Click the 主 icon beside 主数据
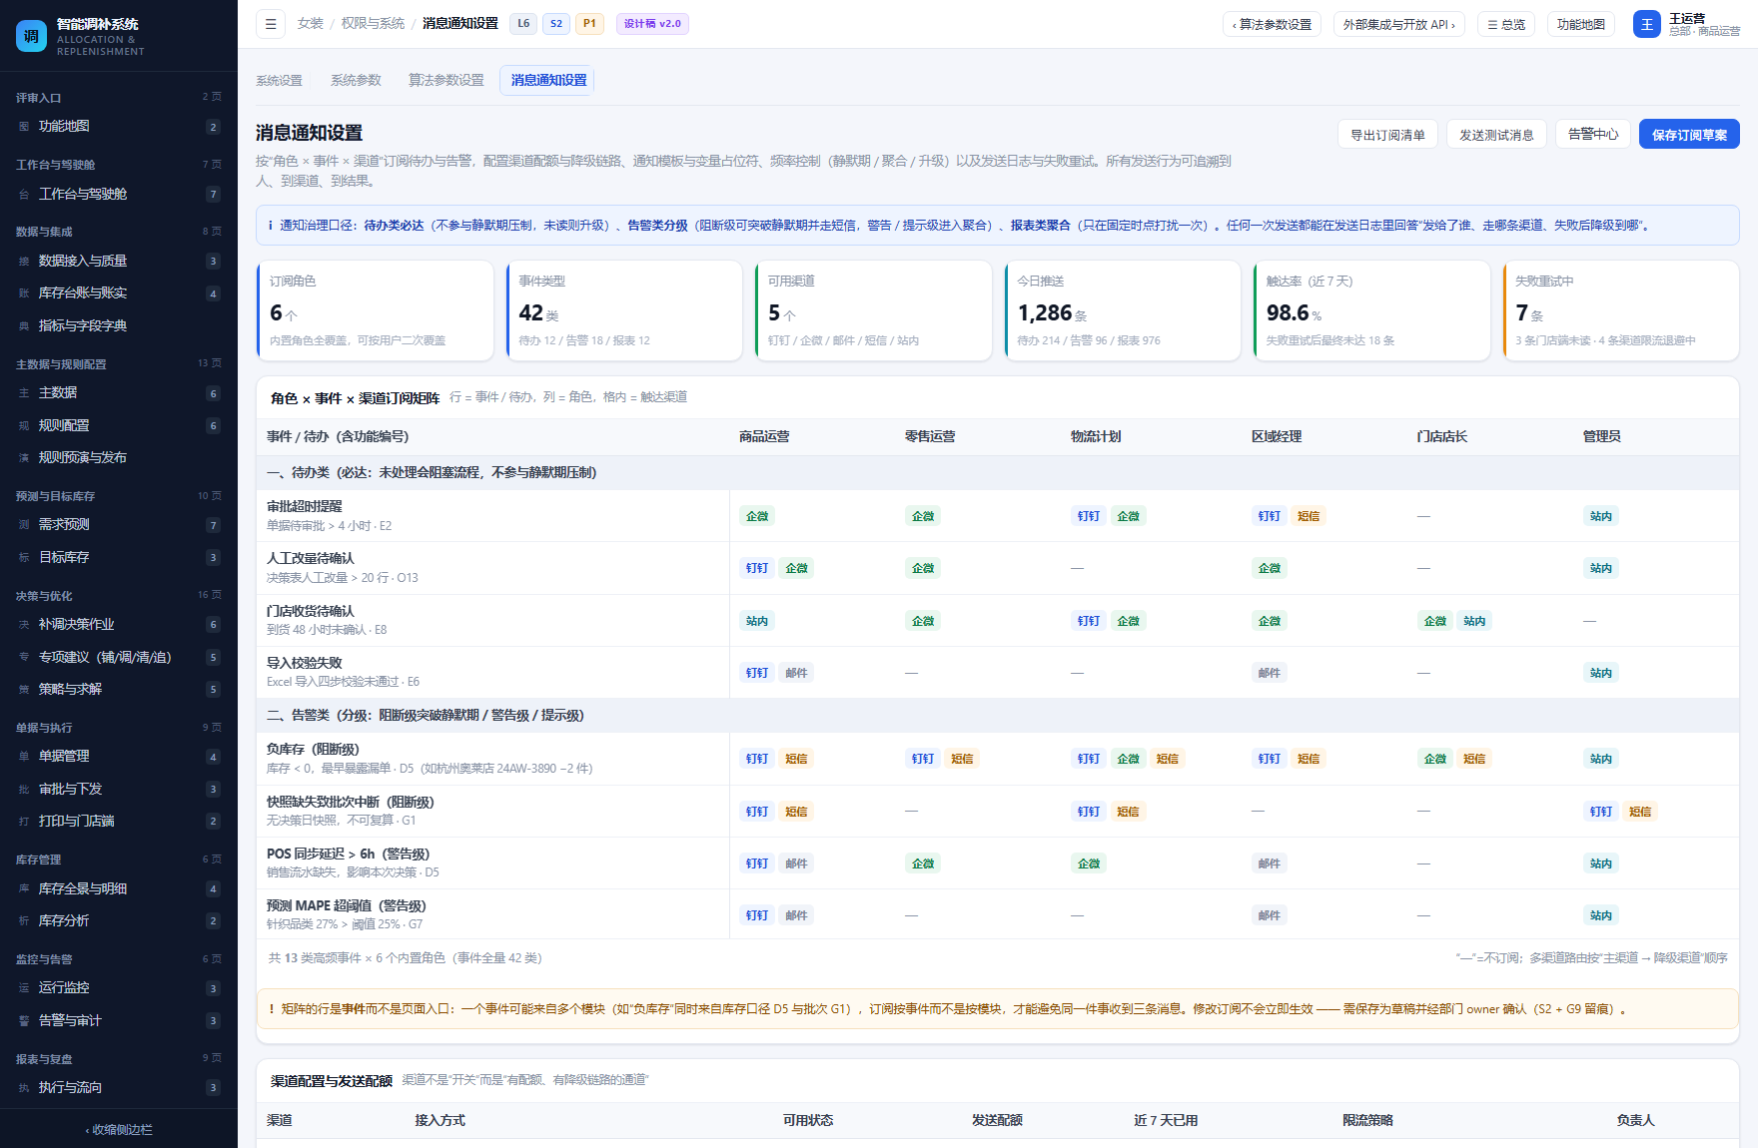 click(24, 393)
